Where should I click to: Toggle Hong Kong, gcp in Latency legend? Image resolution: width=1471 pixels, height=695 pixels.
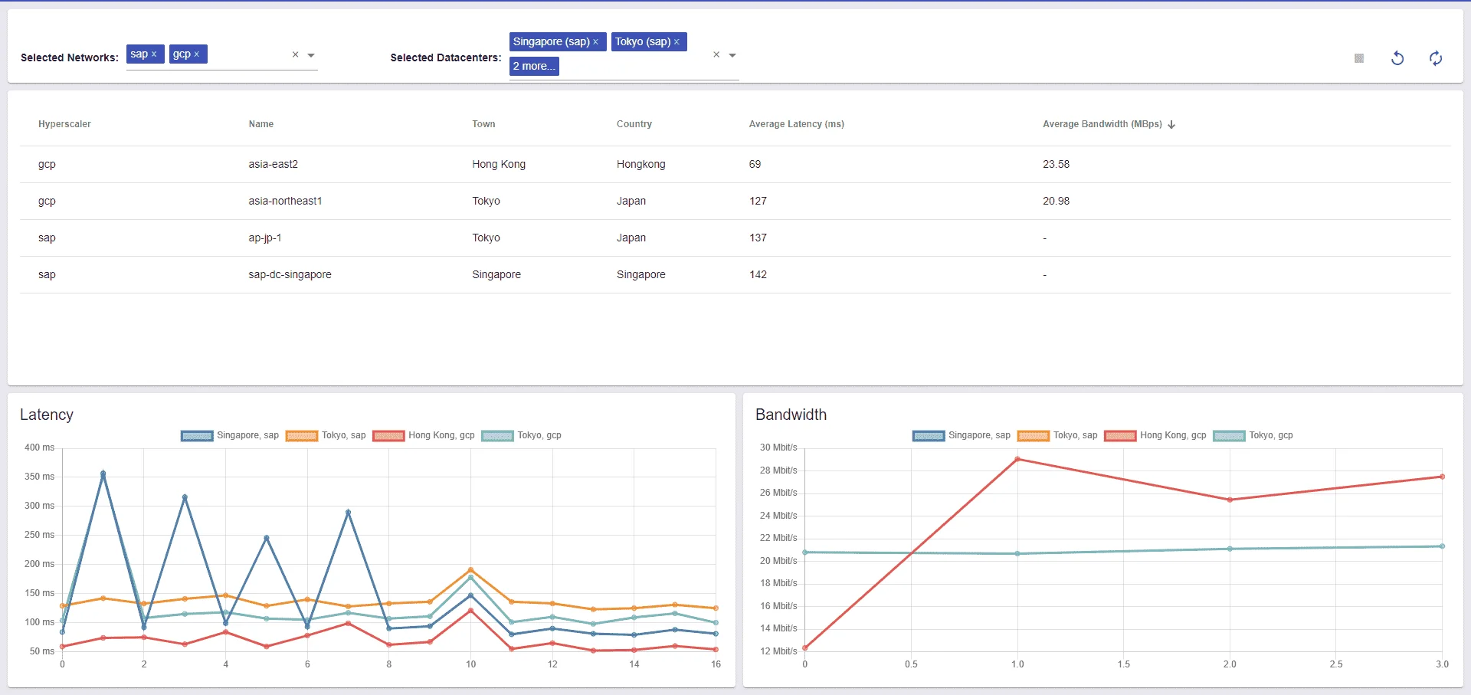click(x=424, y=435)
